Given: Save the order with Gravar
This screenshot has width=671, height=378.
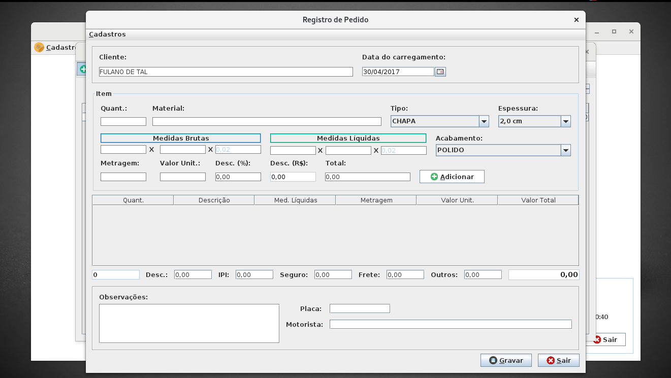Looking at the screenshot, I should pyautogui.click(x=506, y=360).
